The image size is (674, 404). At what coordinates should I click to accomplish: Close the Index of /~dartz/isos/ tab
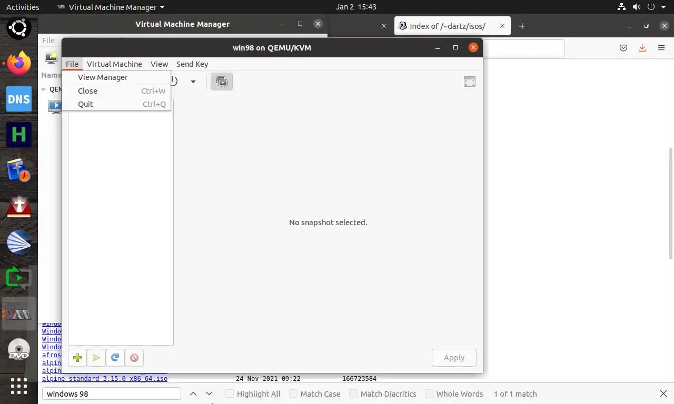tap(502, 26)
